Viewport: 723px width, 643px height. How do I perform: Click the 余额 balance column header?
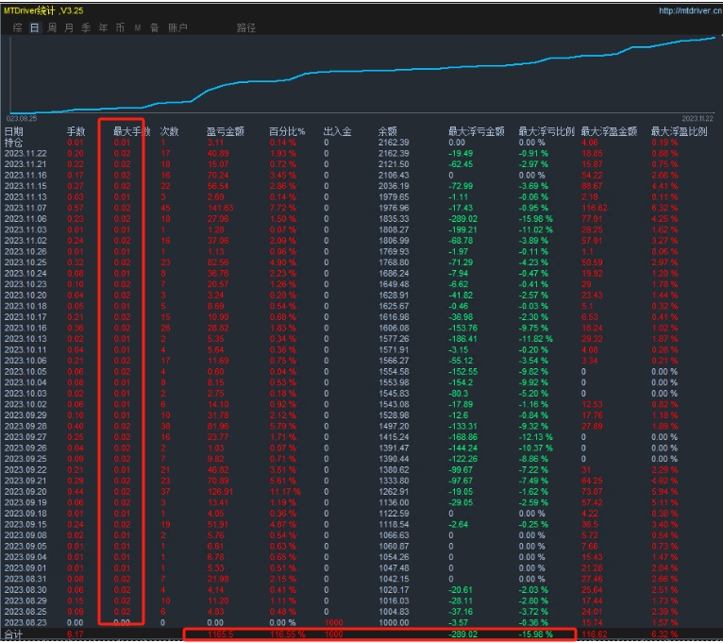click(387, 131)
